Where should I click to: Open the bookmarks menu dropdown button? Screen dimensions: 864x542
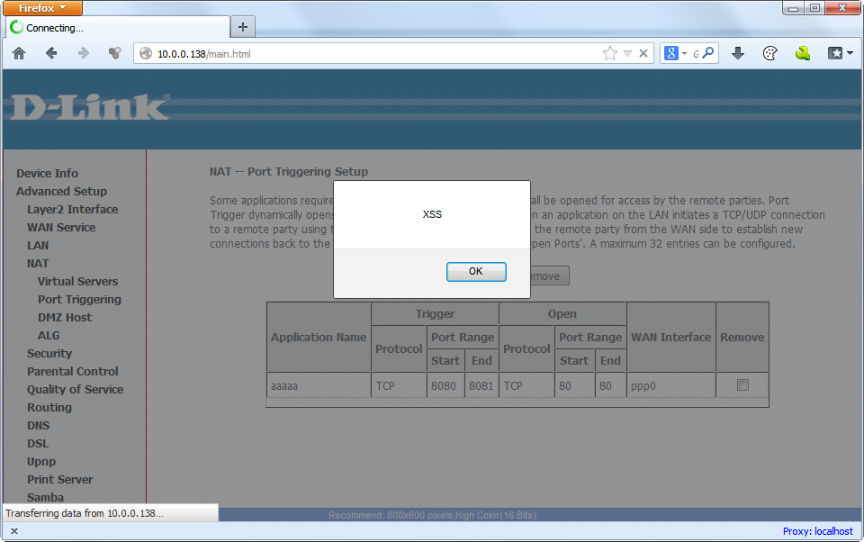(840, 54)
